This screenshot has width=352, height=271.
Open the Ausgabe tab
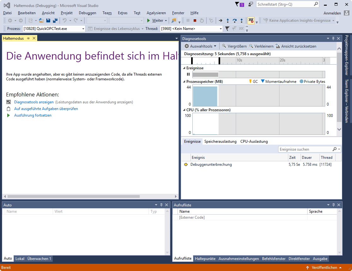pos(320,259)
